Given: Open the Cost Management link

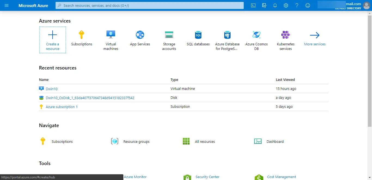Looking at the screenshot, I should point(282,177).
